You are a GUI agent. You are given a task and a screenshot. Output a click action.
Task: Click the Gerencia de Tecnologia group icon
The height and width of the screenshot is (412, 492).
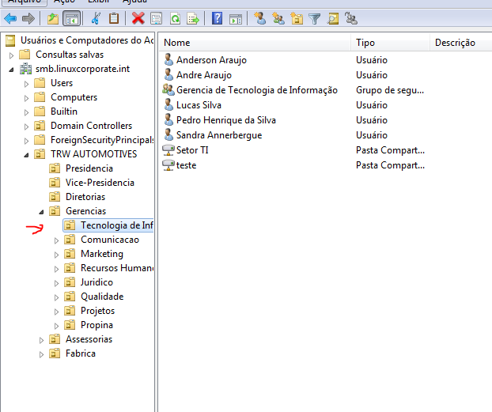click(168, 90)
